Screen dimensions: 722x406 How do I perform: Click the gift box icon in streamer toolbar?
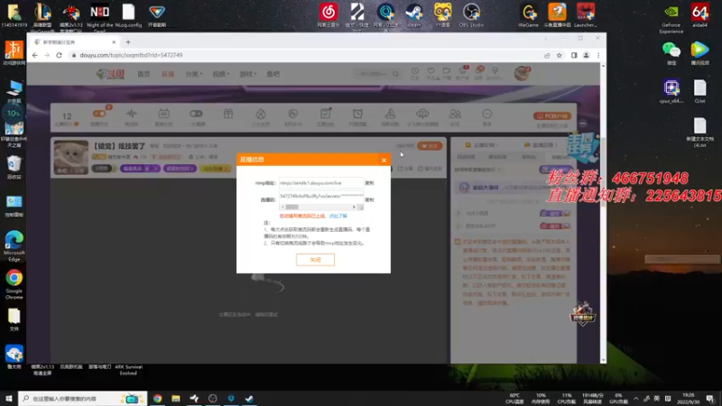point(228,114)
